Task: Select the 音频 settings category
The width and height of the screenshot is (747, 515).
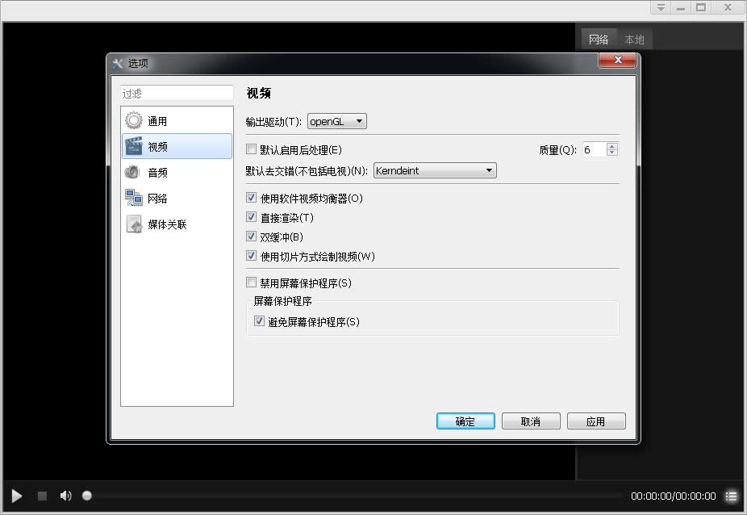Action: 156,172
